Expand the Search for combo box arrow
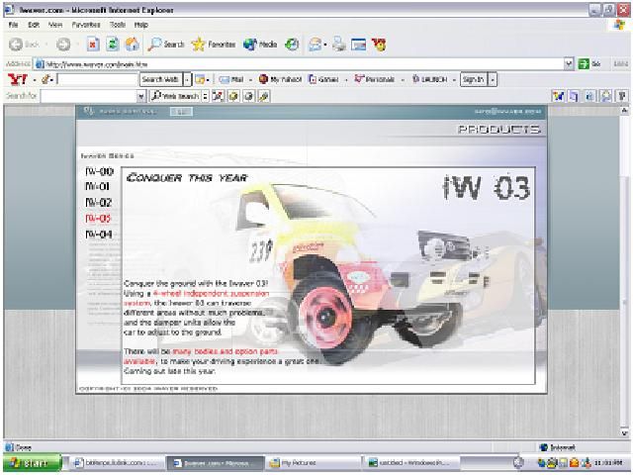This screenshot has width=633, height=475. pyautogui.click(x=140, y=96)
